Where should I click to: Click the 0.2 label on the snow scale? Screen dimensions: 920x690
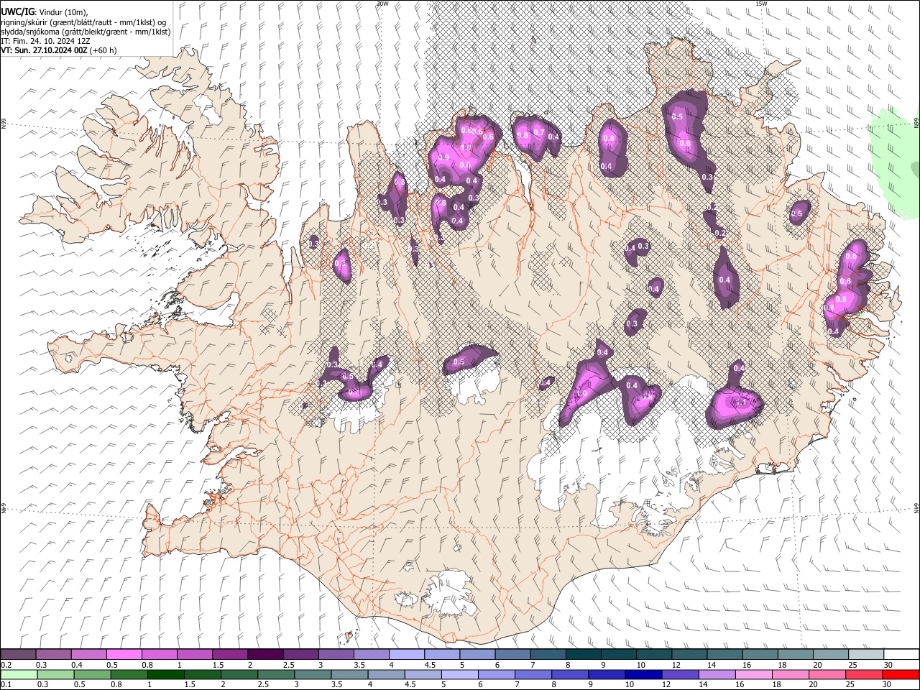[6, 665]
